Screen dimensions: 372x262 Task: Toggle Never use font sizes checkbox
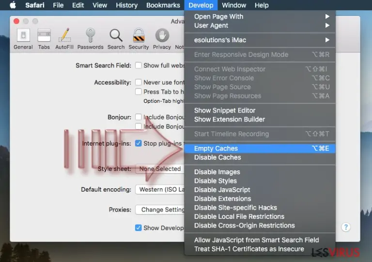[x=139, y=82]
